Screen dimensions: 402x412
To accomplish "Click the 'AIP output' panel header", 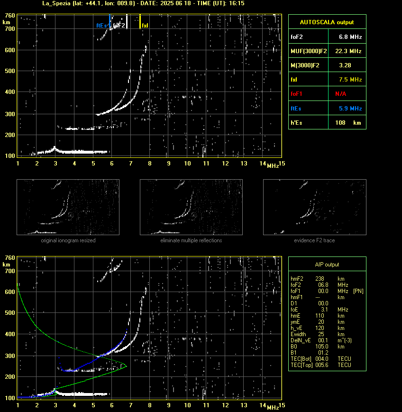I will click(327, 265).
